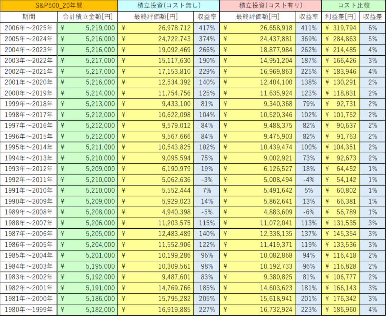This screenshot has height=316, width=386.
Task: Click the 319,794 profit difference cell
Action: point(340,28)
